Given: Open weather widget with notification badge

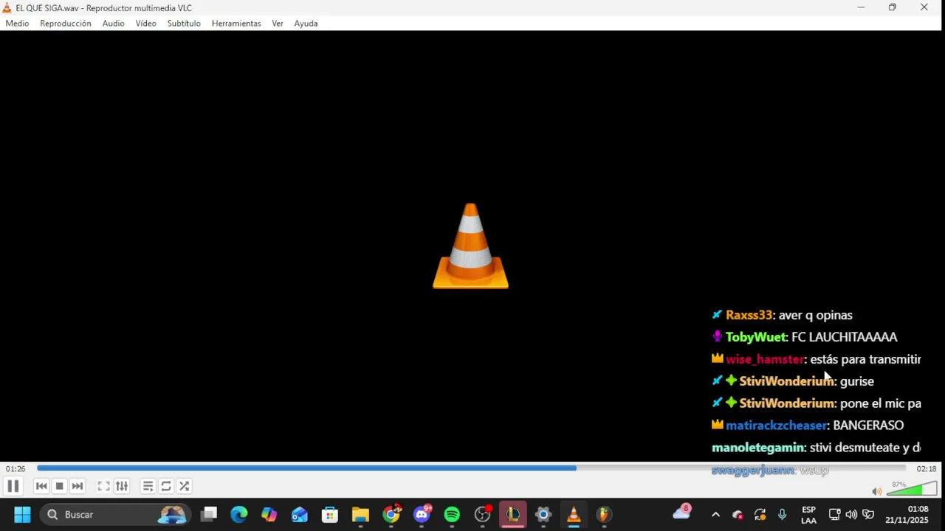Looking at the screenshot, I should pos(681,513).
